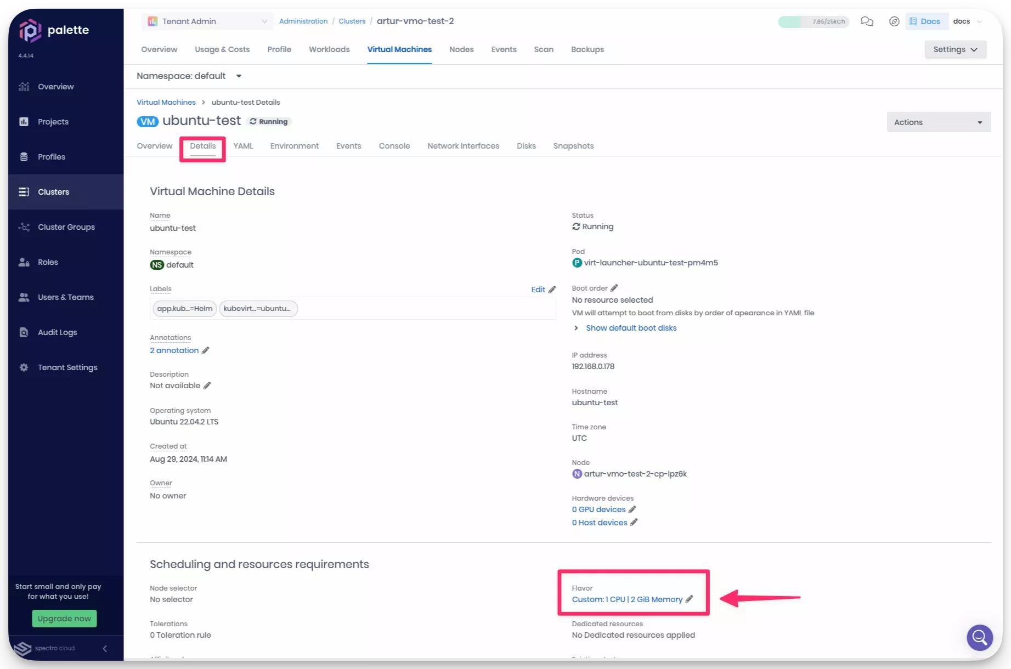Viewport: 1011px width, 669px height.
Task: Click the VM badge beside ubuntu-test
Action: point(148,122)
